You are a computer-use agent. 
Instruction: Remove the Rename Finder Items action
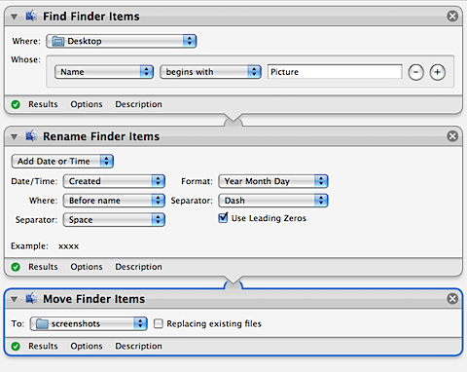pos(452,136)
